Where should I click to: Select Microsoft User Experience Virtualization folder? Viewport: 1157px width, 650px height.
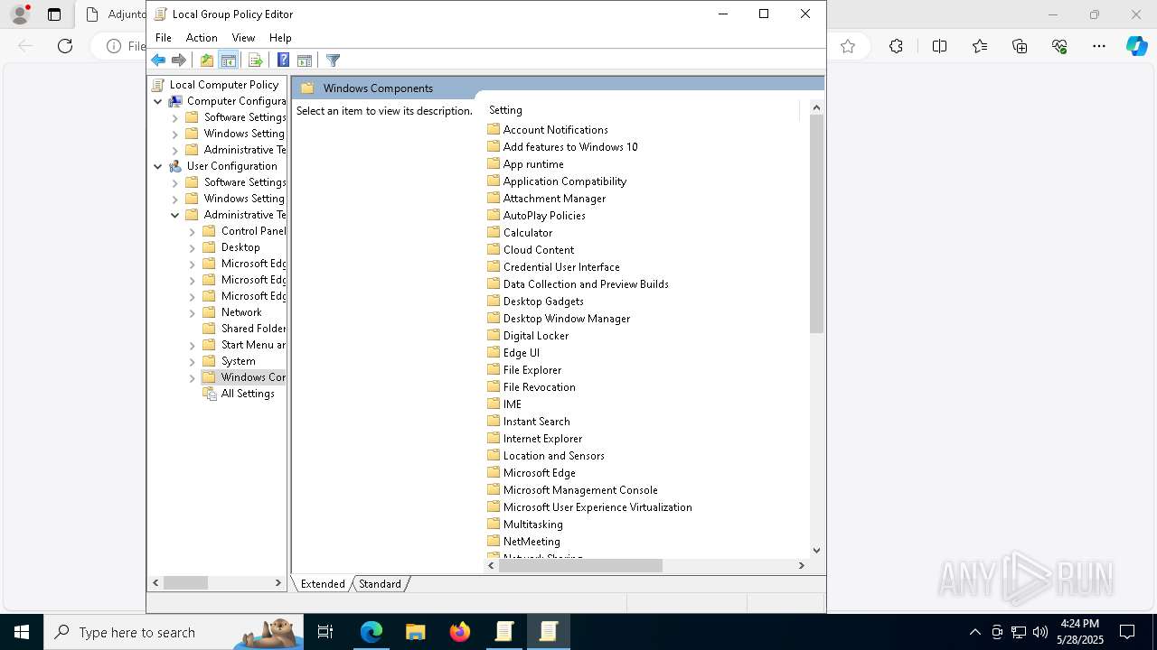597,507
